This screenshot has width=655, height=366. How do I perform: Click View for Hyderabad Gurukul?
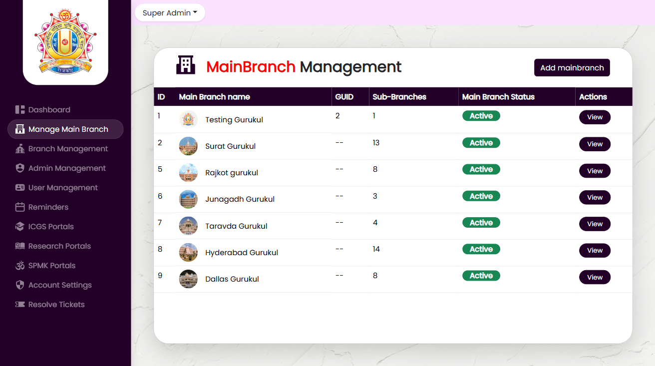(x=595, y=251)
